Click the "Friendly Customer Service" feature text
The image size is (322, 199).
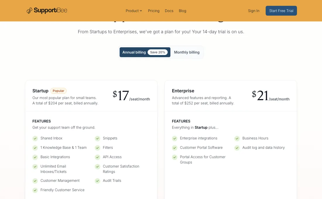[62, 190]
